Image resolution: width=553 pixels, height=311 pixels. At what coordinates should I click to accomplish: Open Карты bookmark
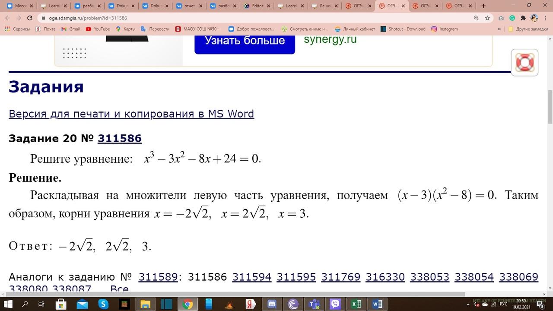point(125,29)
